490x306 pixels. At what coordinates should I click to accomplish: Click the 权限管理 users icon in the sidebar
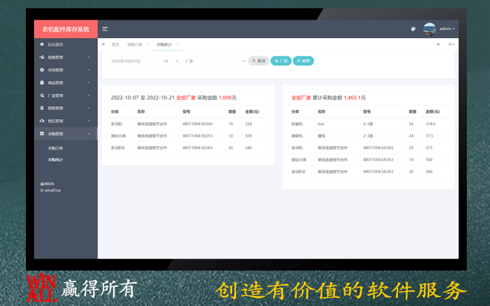[42, 57]
